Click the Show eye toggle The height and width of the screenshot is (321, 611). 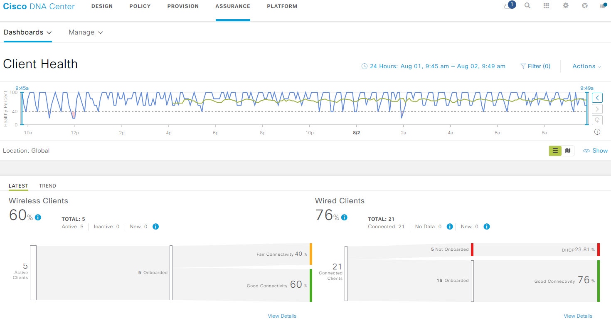pos(595,151)
